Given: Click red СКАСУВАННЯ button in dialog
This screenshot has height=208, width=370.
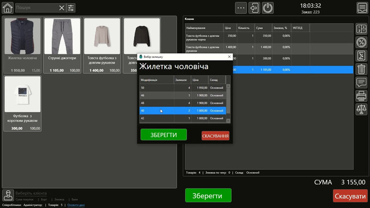Looking at the screenshot, I should click(x=216, y=136).
